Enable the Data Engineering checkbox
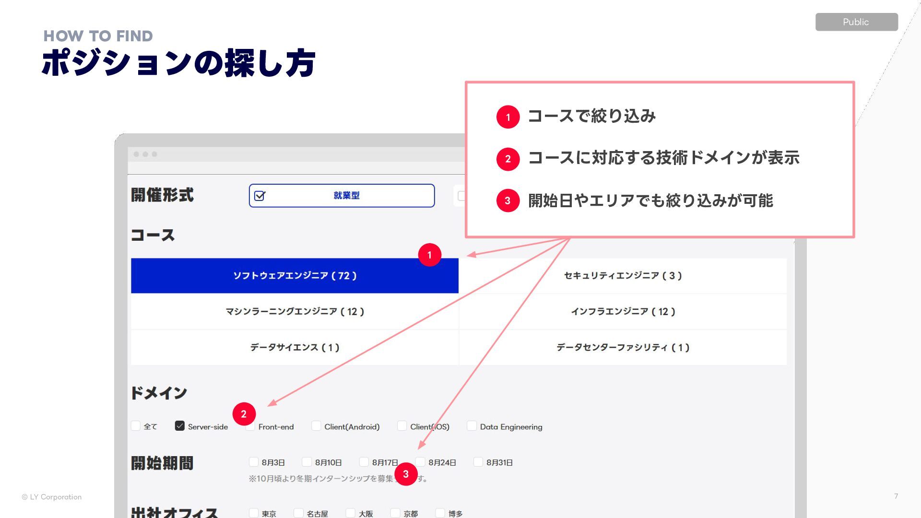The width and height of the screenshot is (921, 518). click(472, 426)
